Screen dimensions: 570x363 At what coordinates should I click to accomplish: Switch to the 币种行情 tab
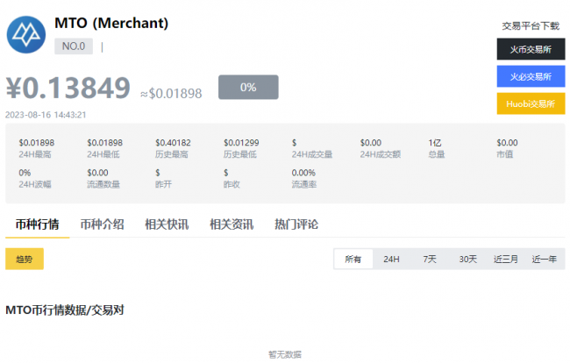point(37,224)
